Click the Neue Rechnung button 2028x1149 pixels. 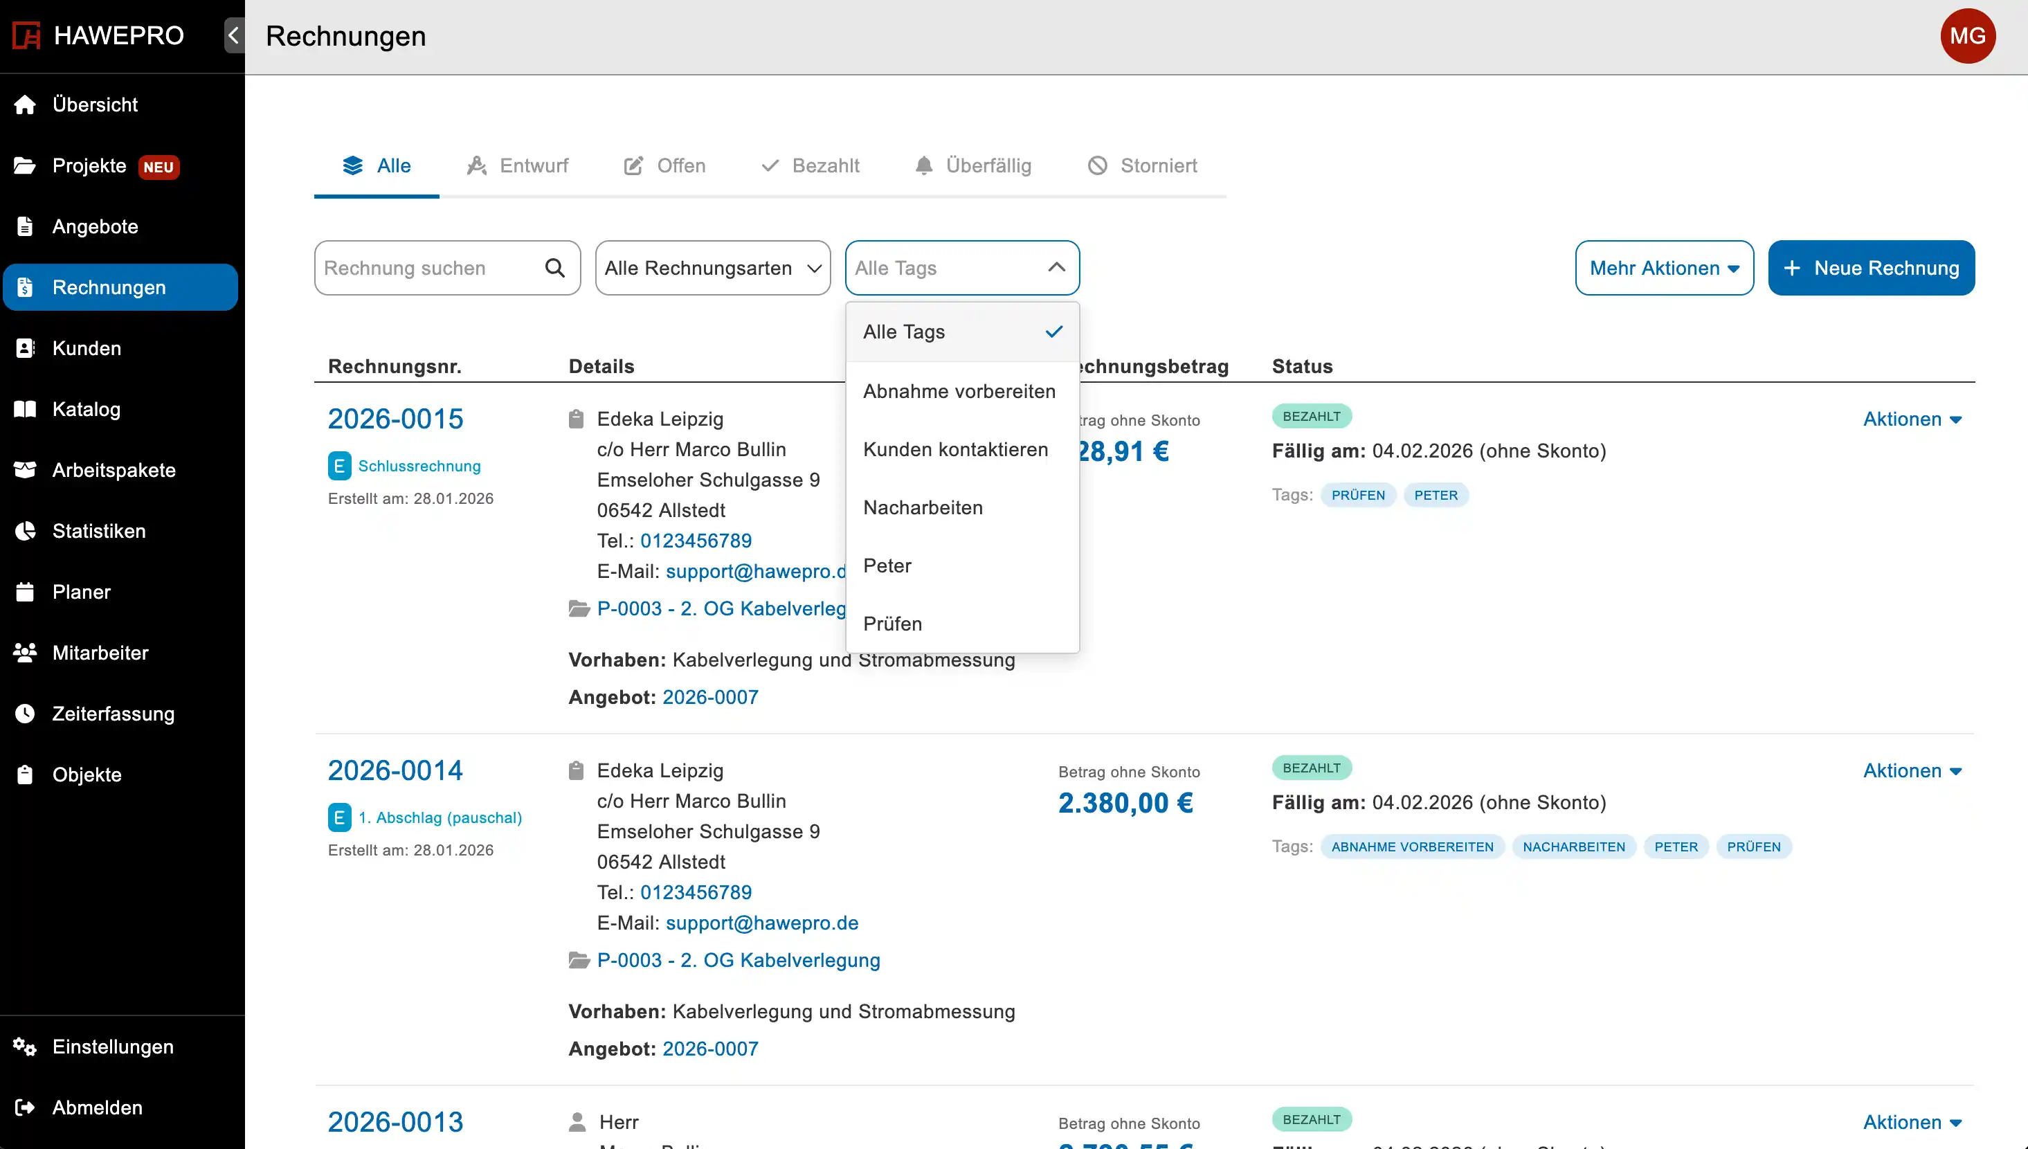[x=1870, y=269]
